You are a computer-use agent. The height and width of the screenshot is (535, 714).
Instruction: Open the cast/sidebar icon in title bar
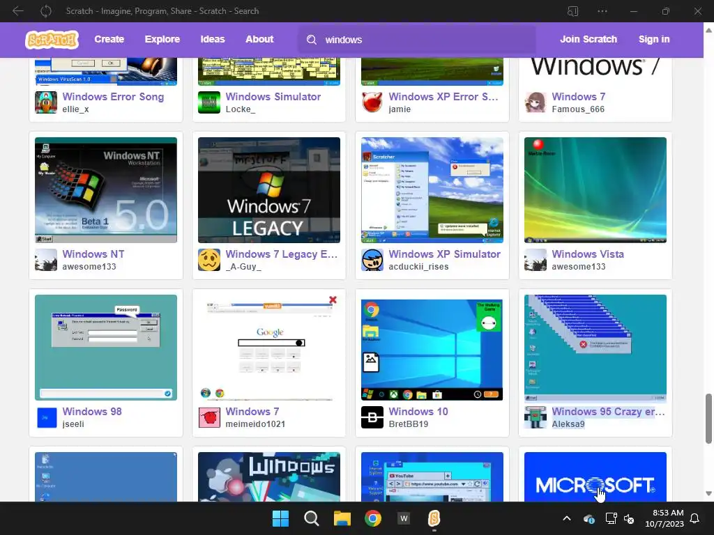point(573,11)
